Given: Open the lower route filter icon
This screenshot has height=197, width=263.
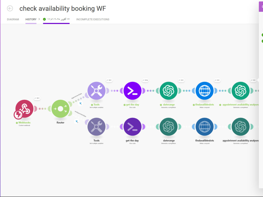Looking at the screenshot, I should pyautogui.click(x=77, y=122).
